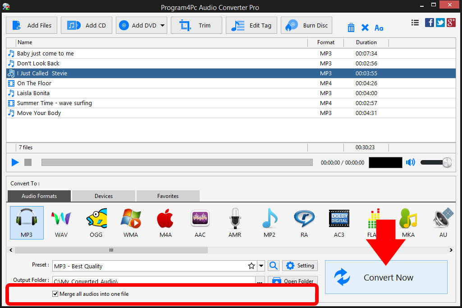This screenshot has height=308, width=462.
Task: Open the Favorites tab
Action: 168,196
